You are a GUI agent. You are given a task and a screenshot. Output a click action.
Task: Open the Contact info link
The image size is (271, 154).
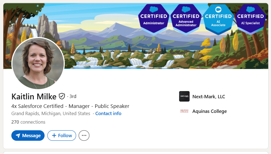click(x=108, y=113)
